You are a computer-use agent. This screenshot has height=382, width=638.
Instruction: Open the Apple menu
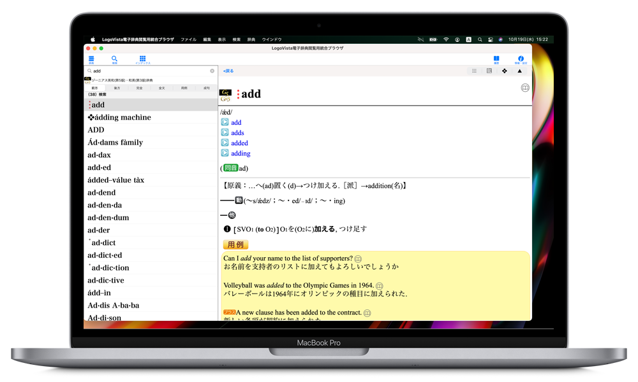93,39
